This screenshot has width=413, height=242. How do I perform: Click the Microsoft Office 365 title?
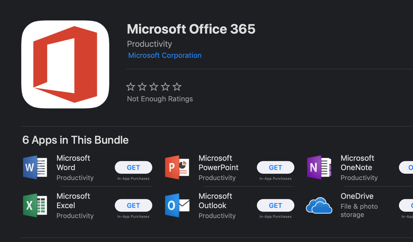(x=191, y=29)
